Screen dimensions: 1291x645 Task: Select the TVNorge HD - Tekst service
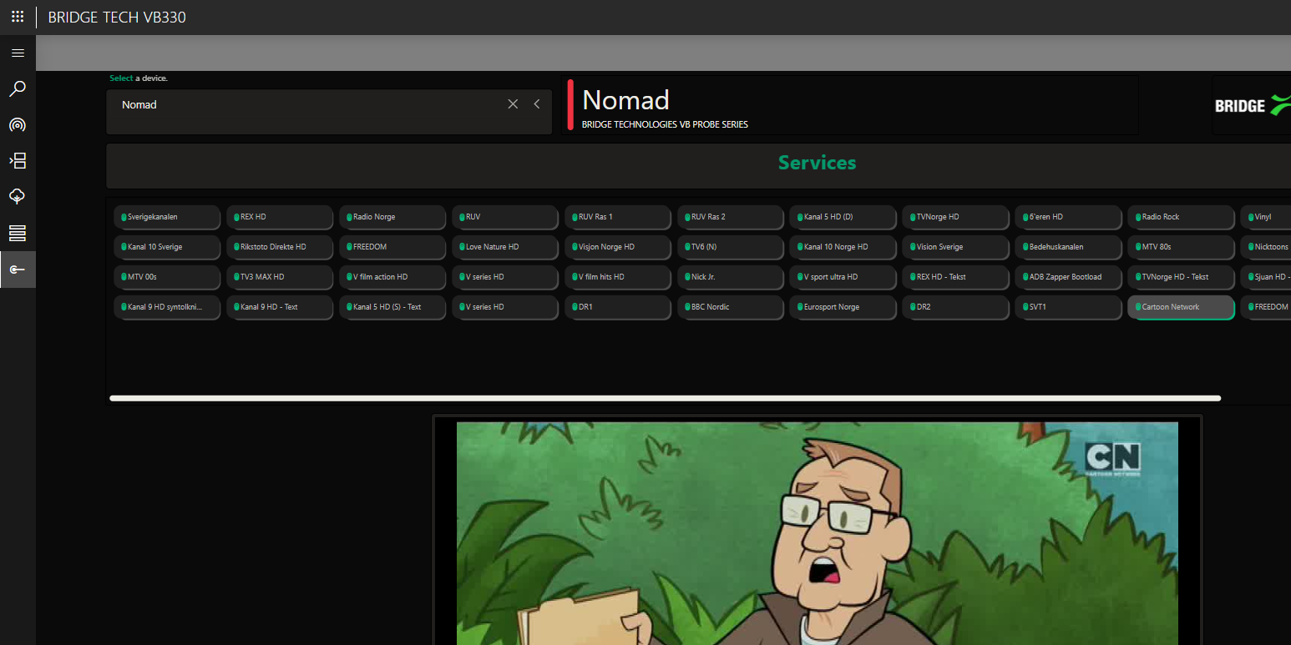tap(1182, 277)
